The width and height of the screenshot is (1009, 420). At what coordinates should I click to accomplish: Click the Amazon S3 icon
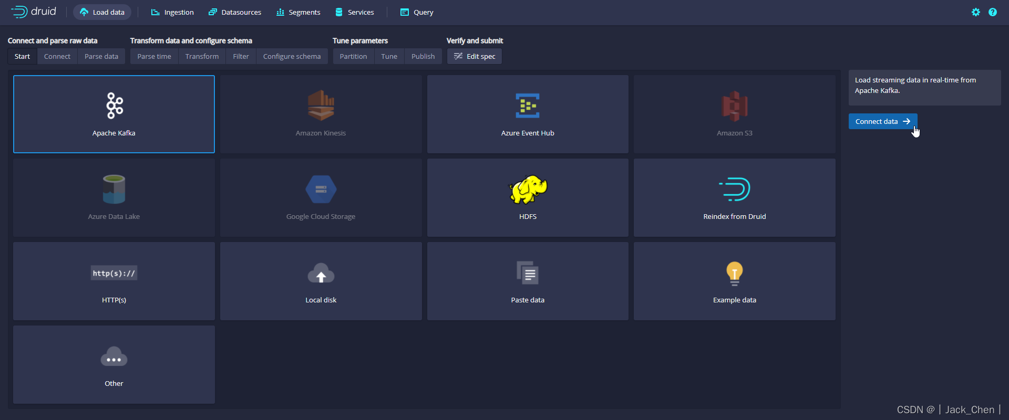pyautogui.click(x=735, y=106)
